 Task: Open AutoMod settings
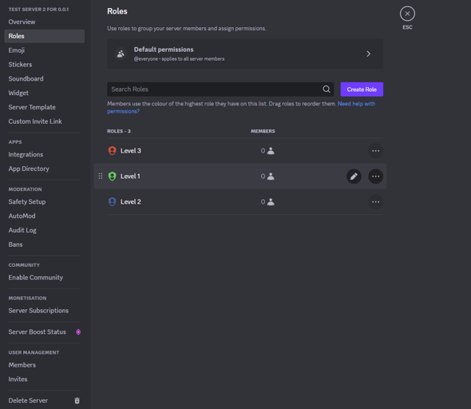45,216
